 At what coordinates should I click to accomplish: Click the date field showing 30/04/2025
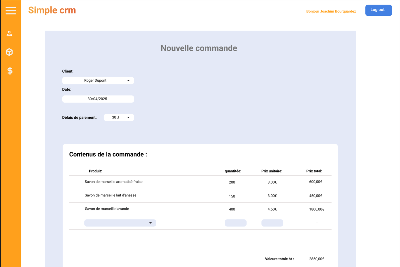[98, 99]
